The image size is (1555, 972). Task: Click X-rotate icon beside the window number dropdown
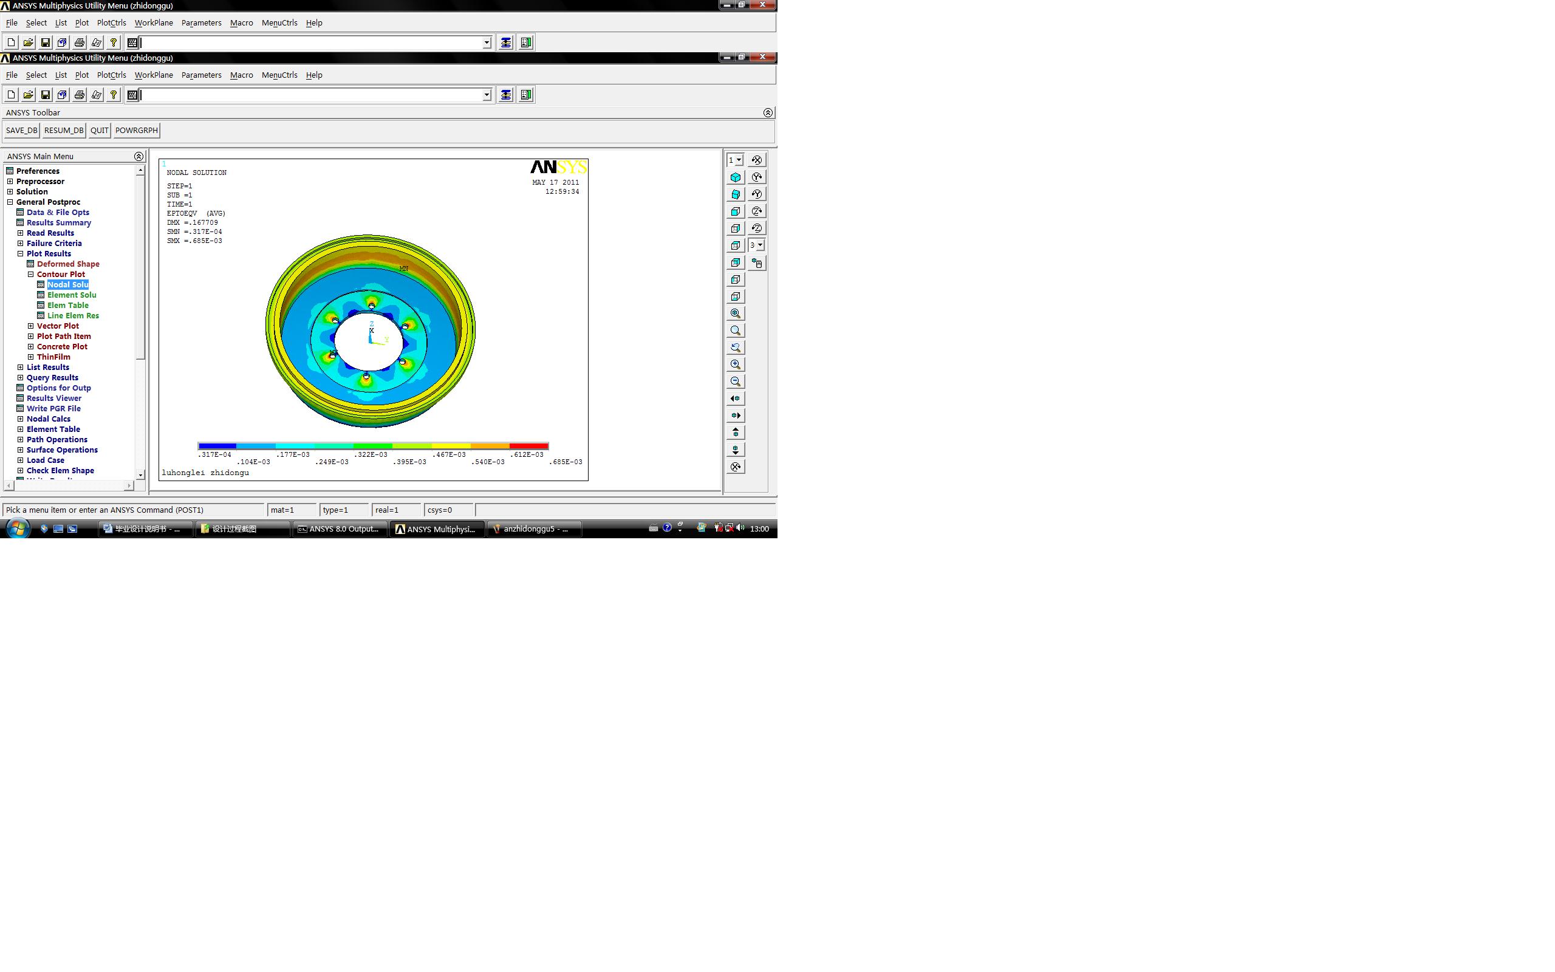[757, 159]
